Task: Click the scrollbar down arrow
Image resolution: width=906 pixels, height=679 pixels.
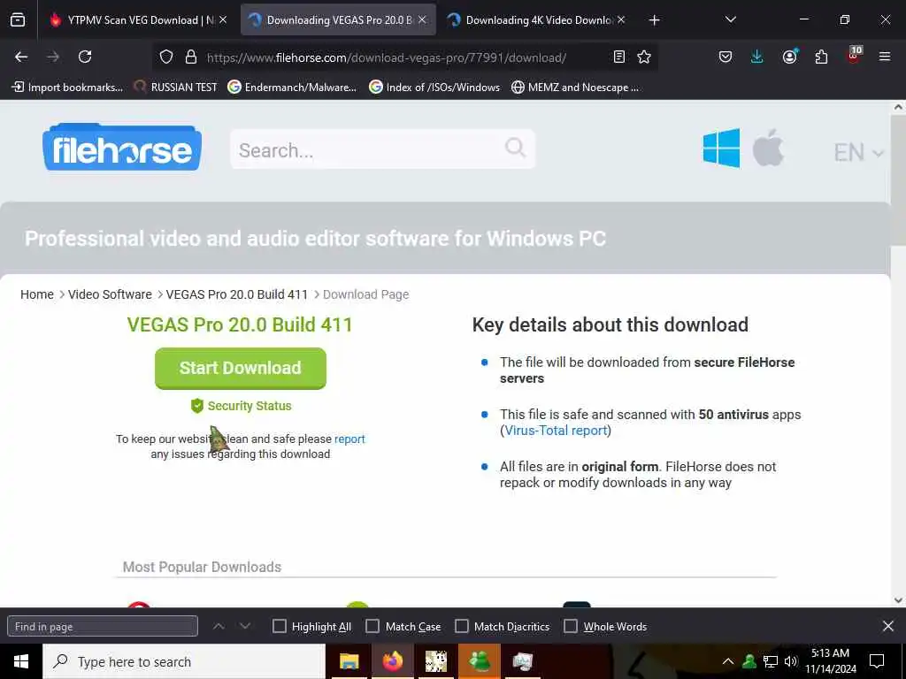Action: pos(898,600)
